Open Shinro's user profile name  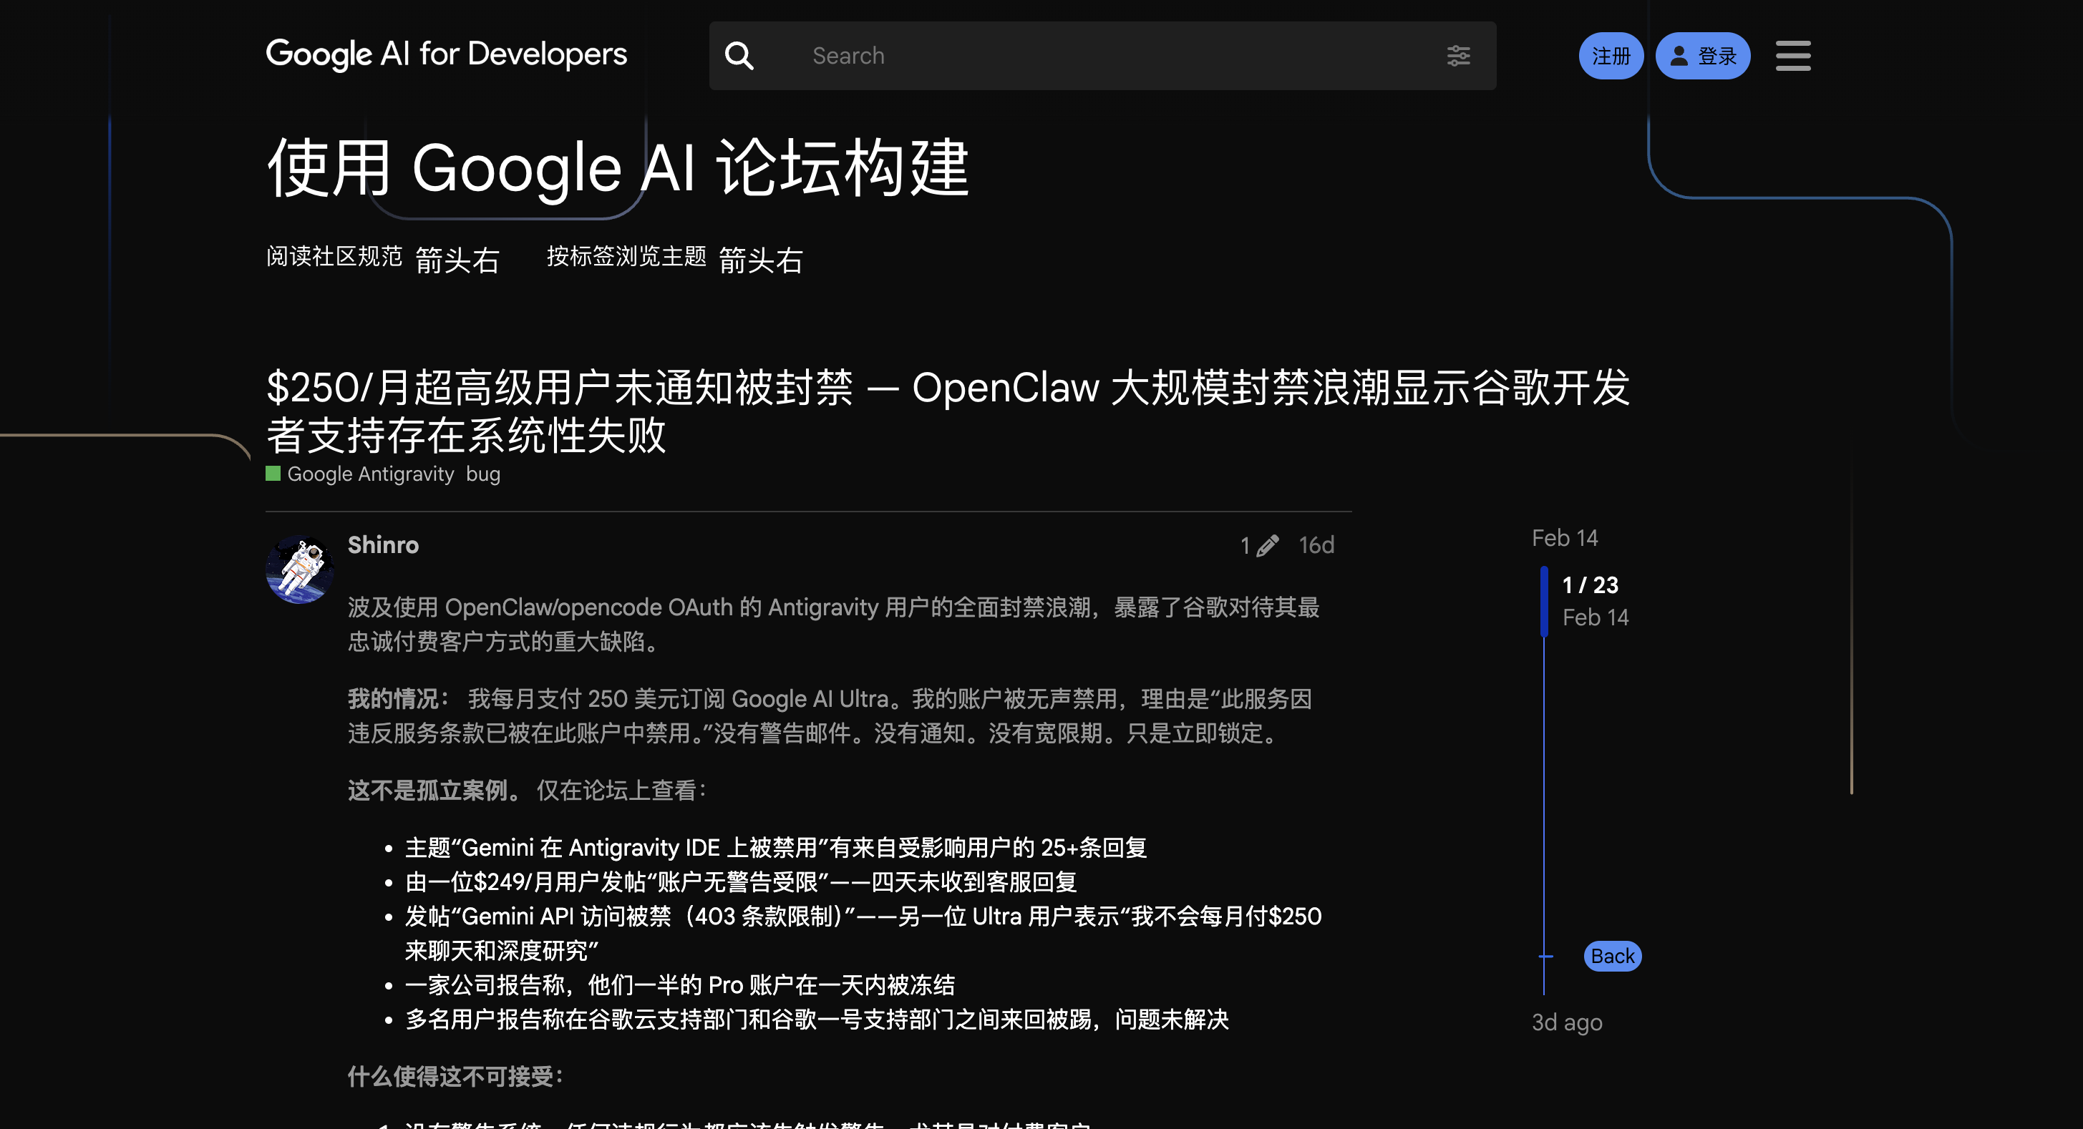tap(382, 544)
